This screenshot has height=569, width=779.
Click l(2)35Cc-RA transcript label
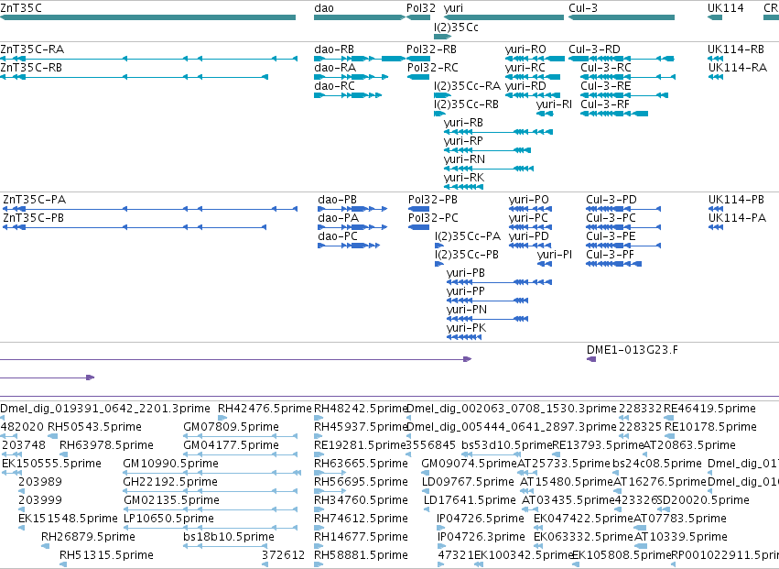pos(467,85)
